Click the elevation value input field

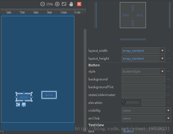coord(153,103)
